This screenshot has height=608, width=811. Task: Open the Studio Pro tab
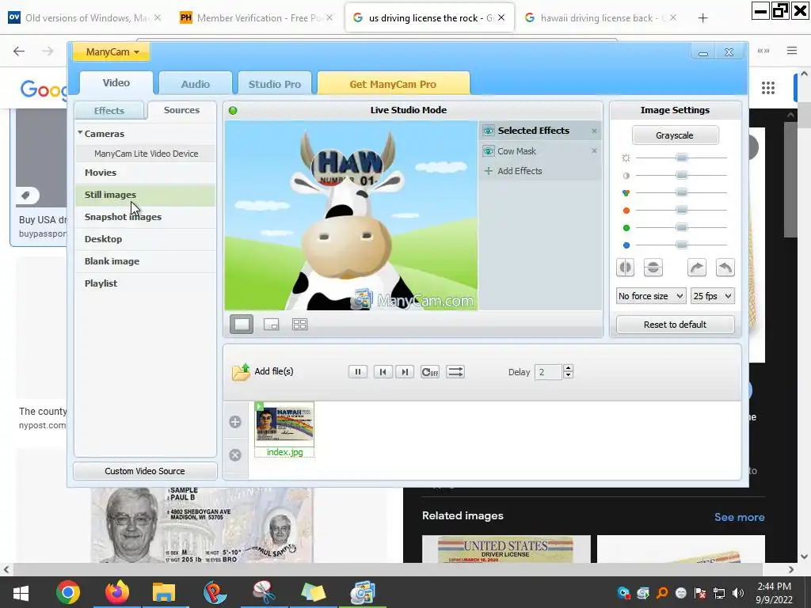click(x=275, y=84)
